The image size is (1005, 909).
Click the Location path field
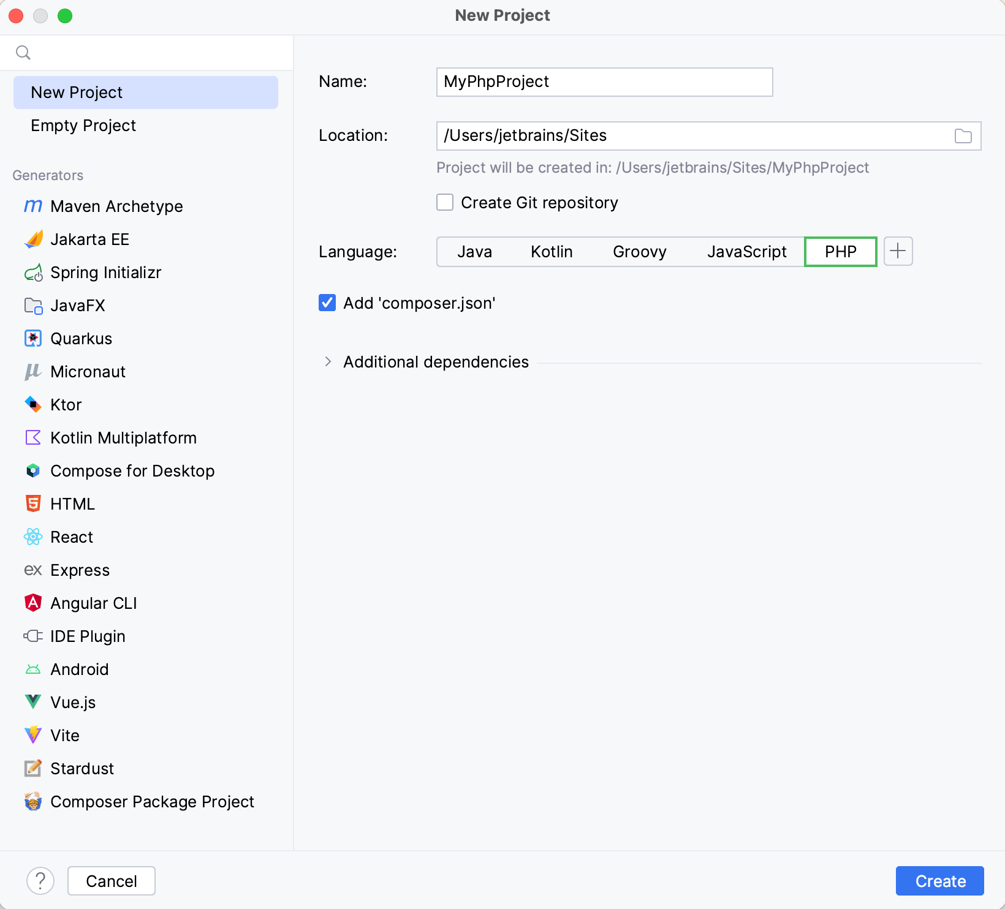point(709,136)
